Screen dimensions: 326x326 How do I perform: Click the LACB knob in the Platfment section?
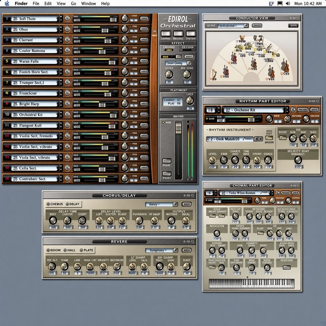[x=190, y=101]
